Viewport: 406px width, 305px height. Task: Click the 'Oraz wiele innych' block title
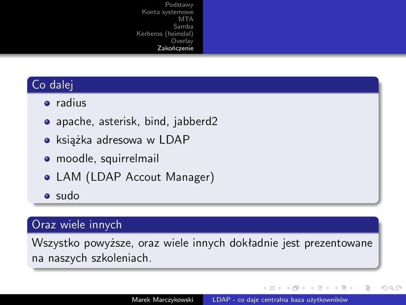coord(77,225)
